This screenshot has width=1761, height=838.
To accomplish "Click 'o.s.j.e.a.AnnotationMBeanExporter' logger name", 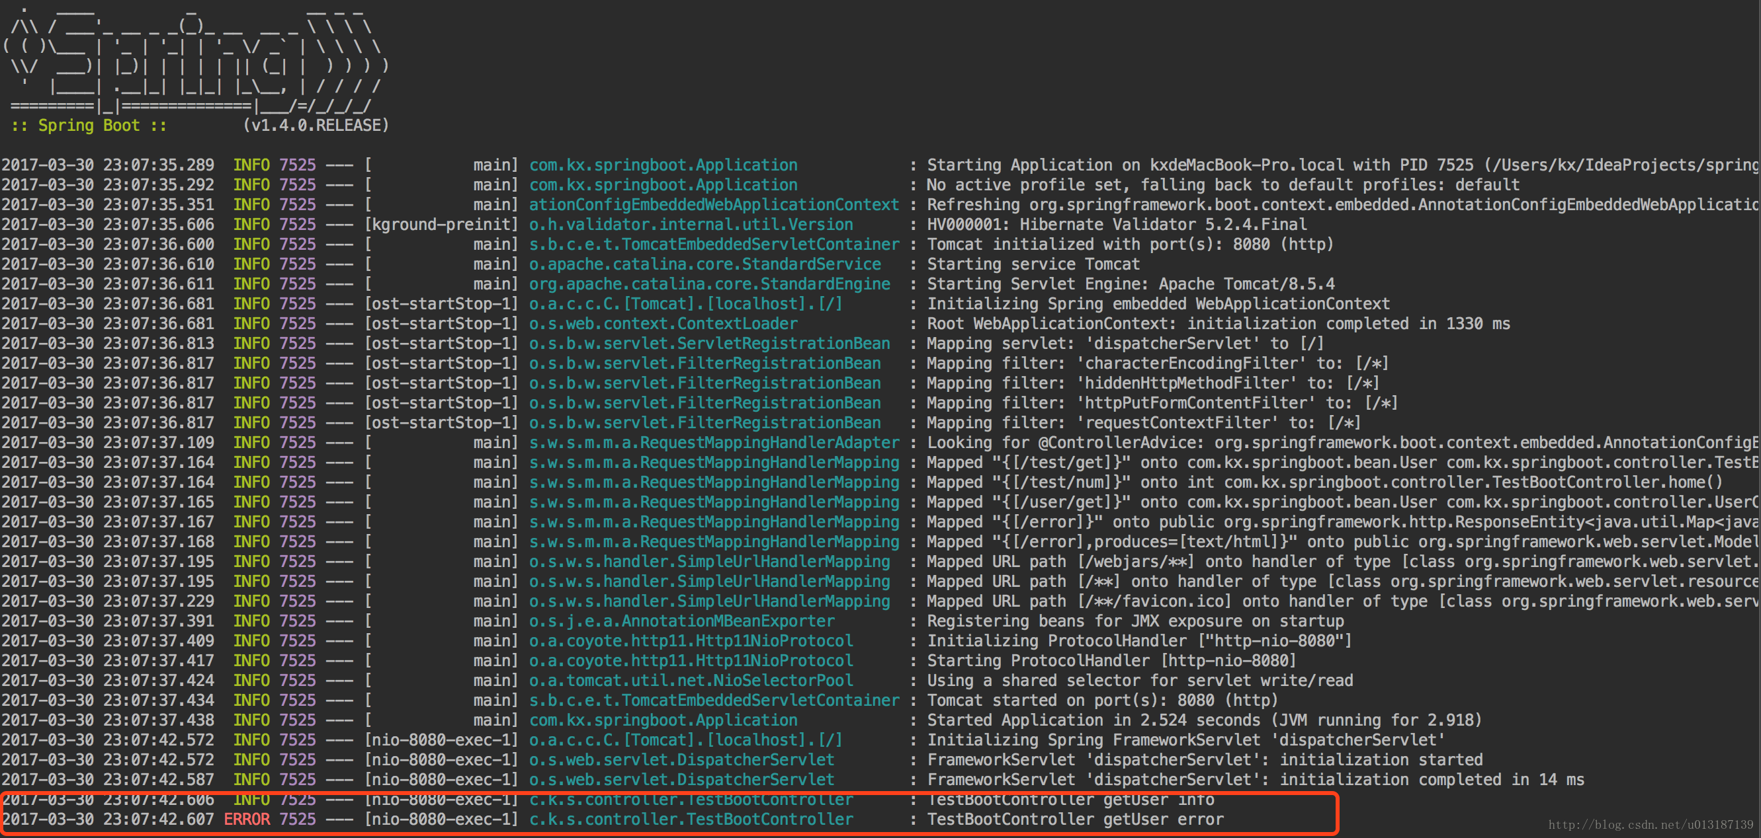I will [681, 621].
